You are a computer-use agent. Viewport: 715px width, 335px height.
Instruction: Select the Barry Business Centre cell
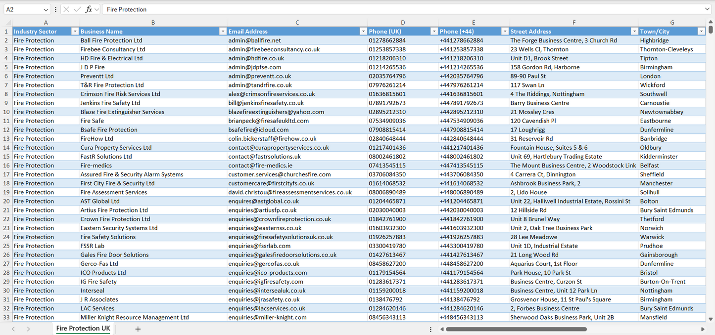(574, 103)
